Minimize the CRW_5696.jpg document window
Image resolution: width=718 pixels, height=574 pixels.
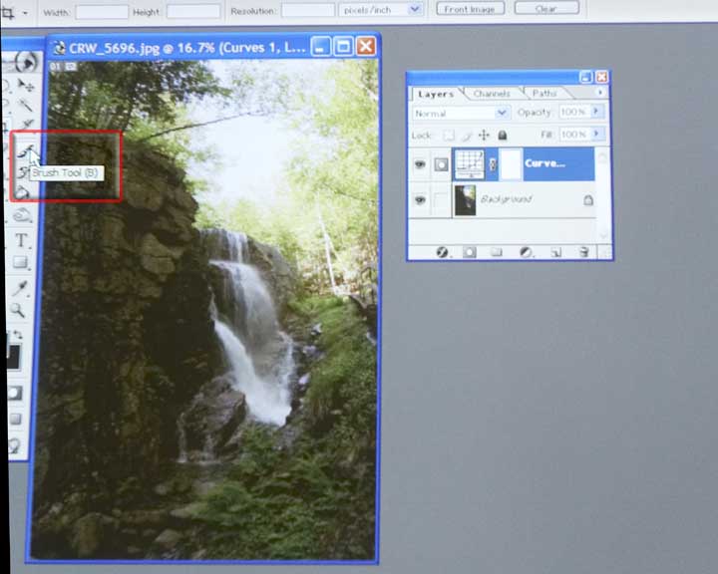pyautogui.click(x=320, y=47)
